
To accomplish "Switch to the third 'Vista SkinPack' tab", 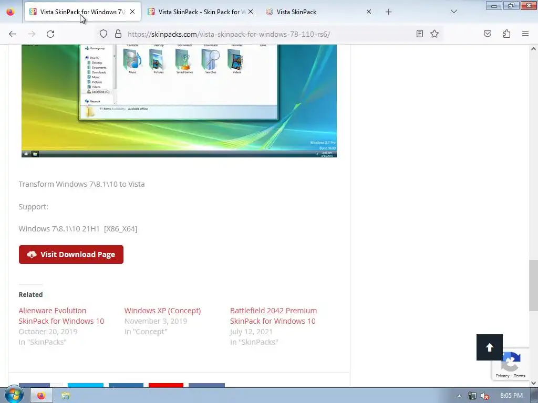I will click(x=319, y=12).
